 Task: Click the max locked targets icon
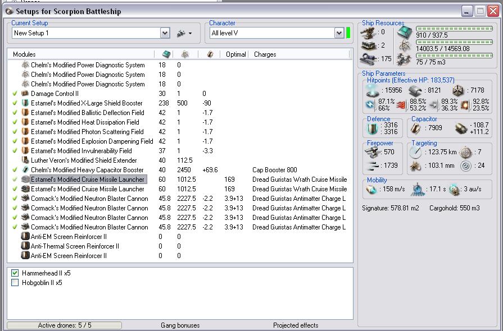tap(465, 153)
